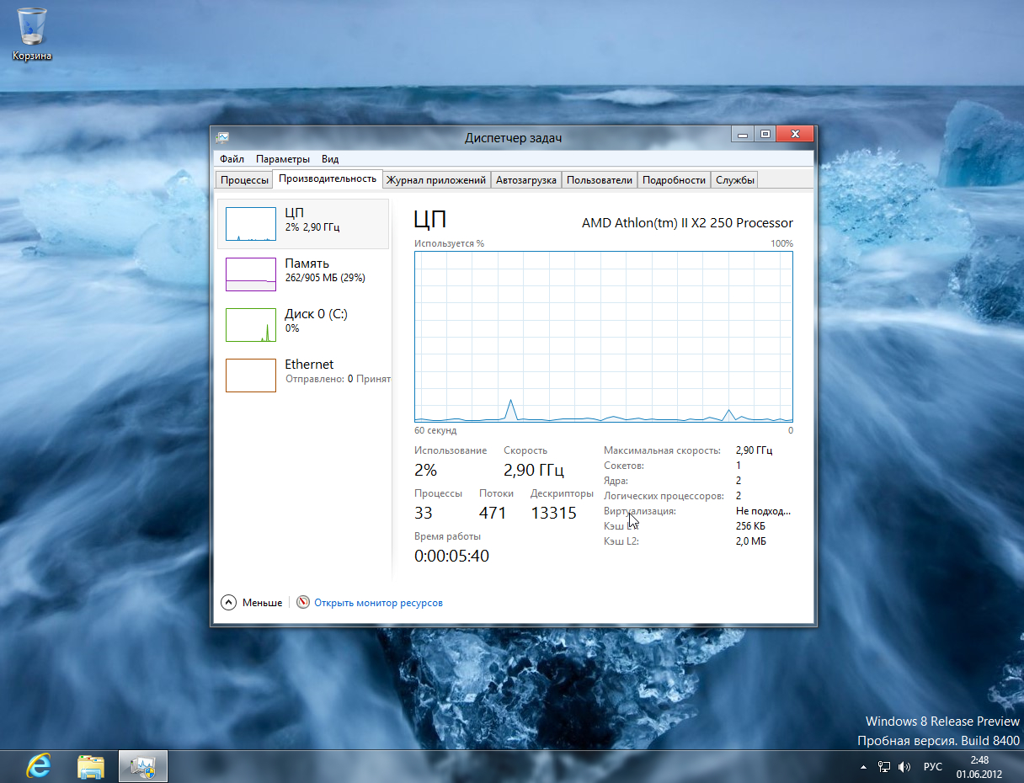Viewport: 1024px width, 783px height.
Task: Click the Кэш L2 value 2,0 МБ
Action: click(x=751, y=541)
